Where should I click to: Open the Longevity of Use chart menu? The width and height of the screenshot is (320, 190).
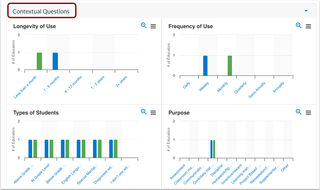click(x=153, y=26)
